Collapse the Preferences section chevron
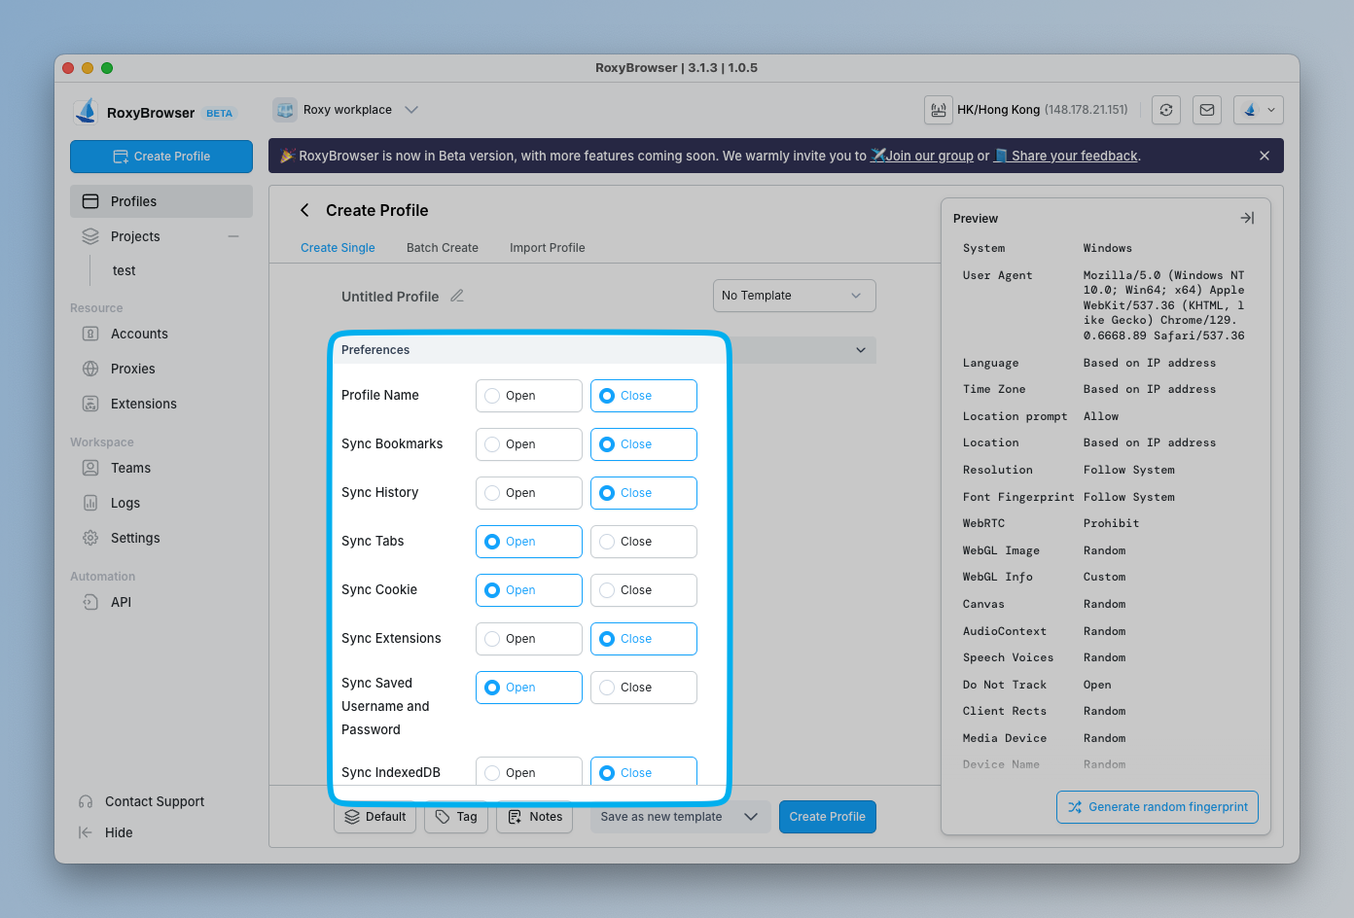 pos(861,350)
